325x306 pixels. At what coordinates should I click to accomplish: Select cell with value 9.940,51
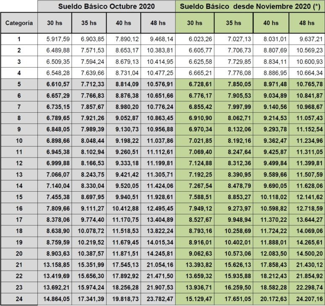click(123, 197)
